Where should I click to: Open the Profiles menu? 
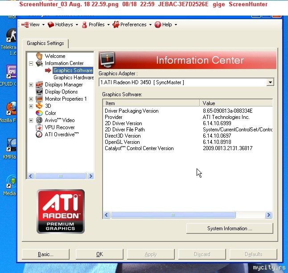[x=96, y=24]
